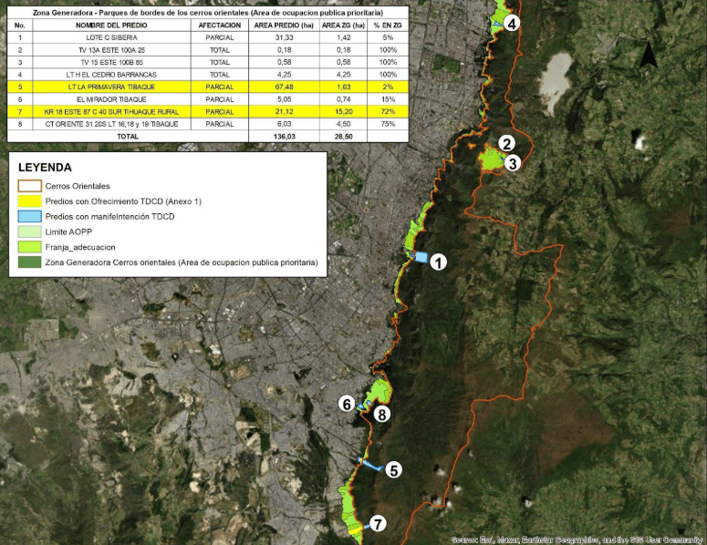This screenshot has width=707, height=545.
Task: Click the cell 'TV 15 ESTE 100B 85'
Action: pos(111,62)
